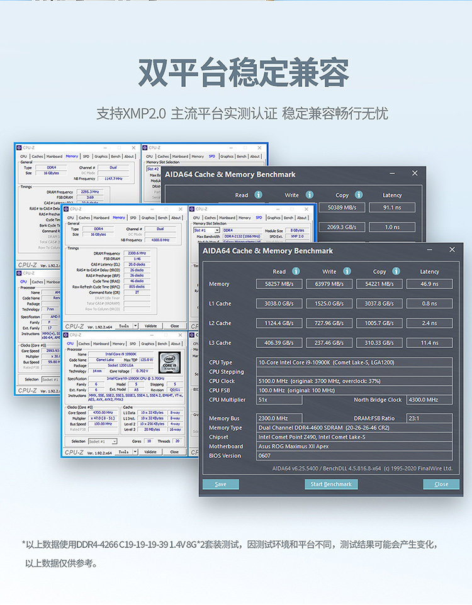This screenshot has width=472, height=605.
Task: Expand the Socket #1 selection dropdown beside Cores
Action: click(115, 441)
